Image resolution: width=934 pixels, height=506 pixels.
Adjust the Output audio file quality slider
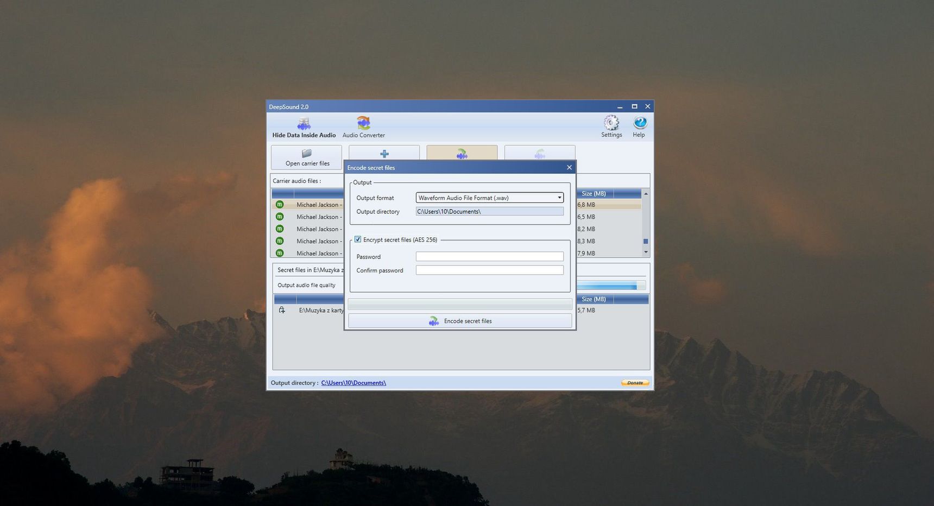click(611, 286)
